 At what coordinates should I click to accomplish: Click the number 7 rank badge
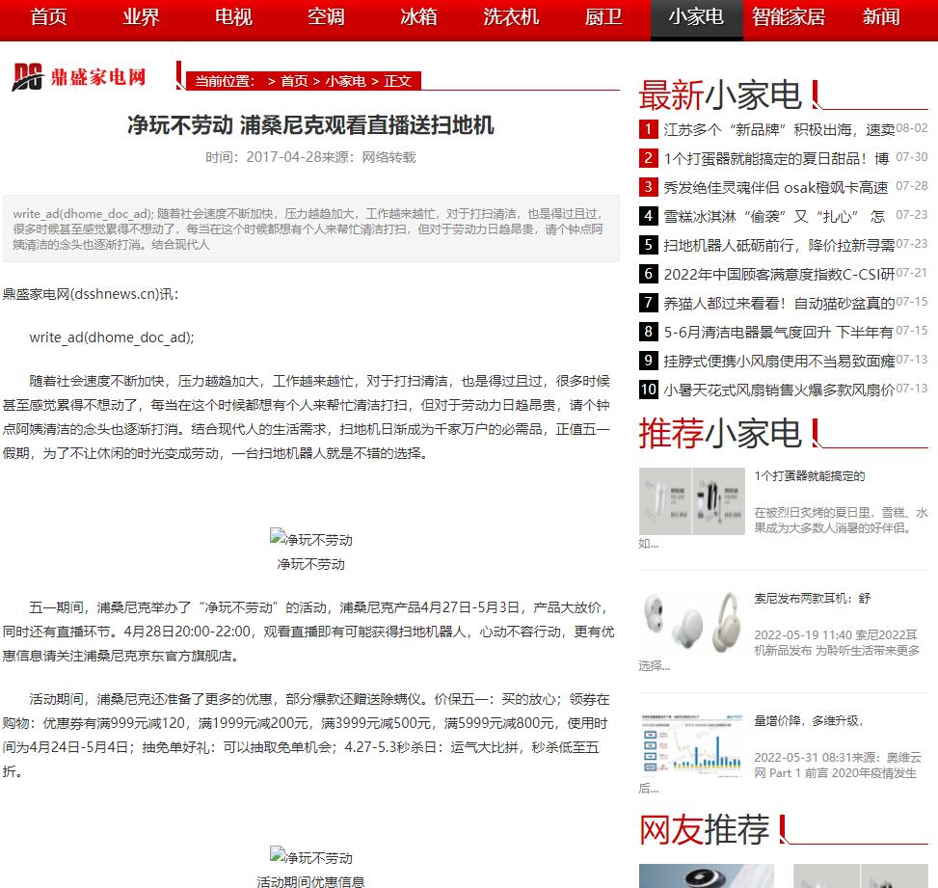649,302
